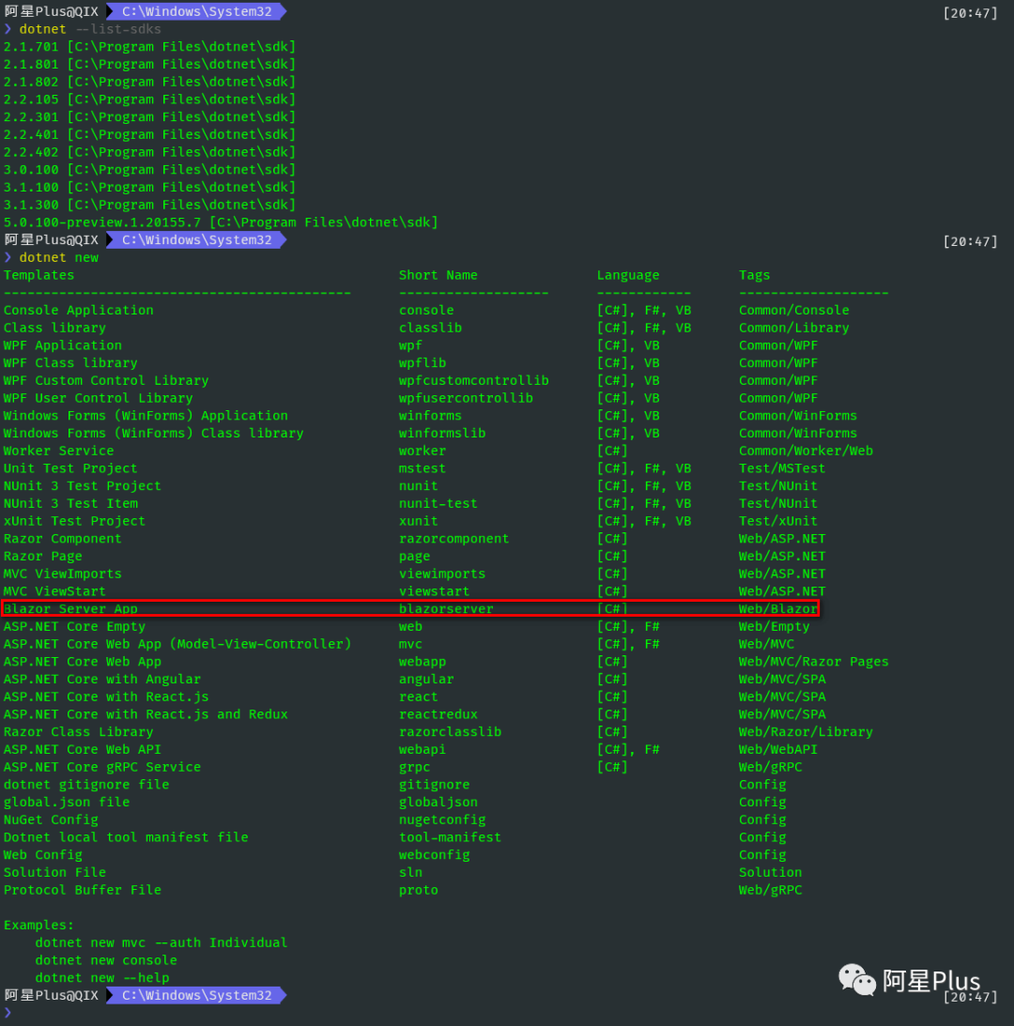The width and height of the screenshot is (1014, 1026).
Task: Click example 'dotnet new console'
Action: point(106,961)
